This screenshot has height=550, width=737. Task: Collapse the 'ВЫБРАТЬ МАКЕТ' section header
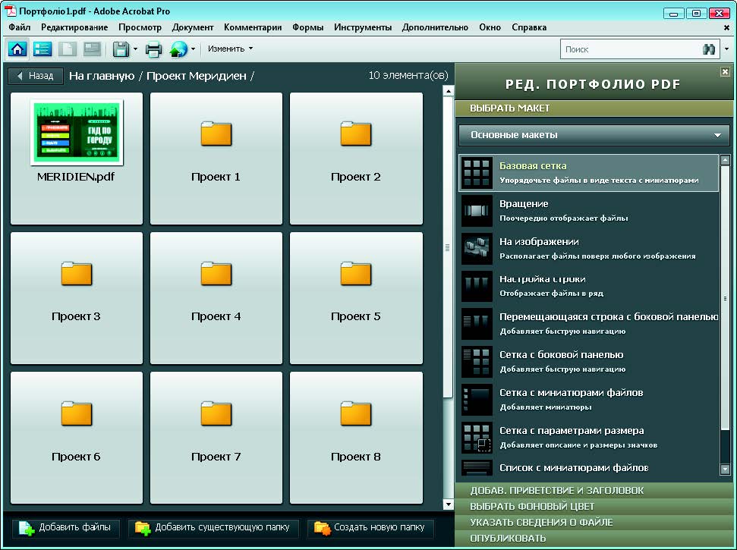594,108
